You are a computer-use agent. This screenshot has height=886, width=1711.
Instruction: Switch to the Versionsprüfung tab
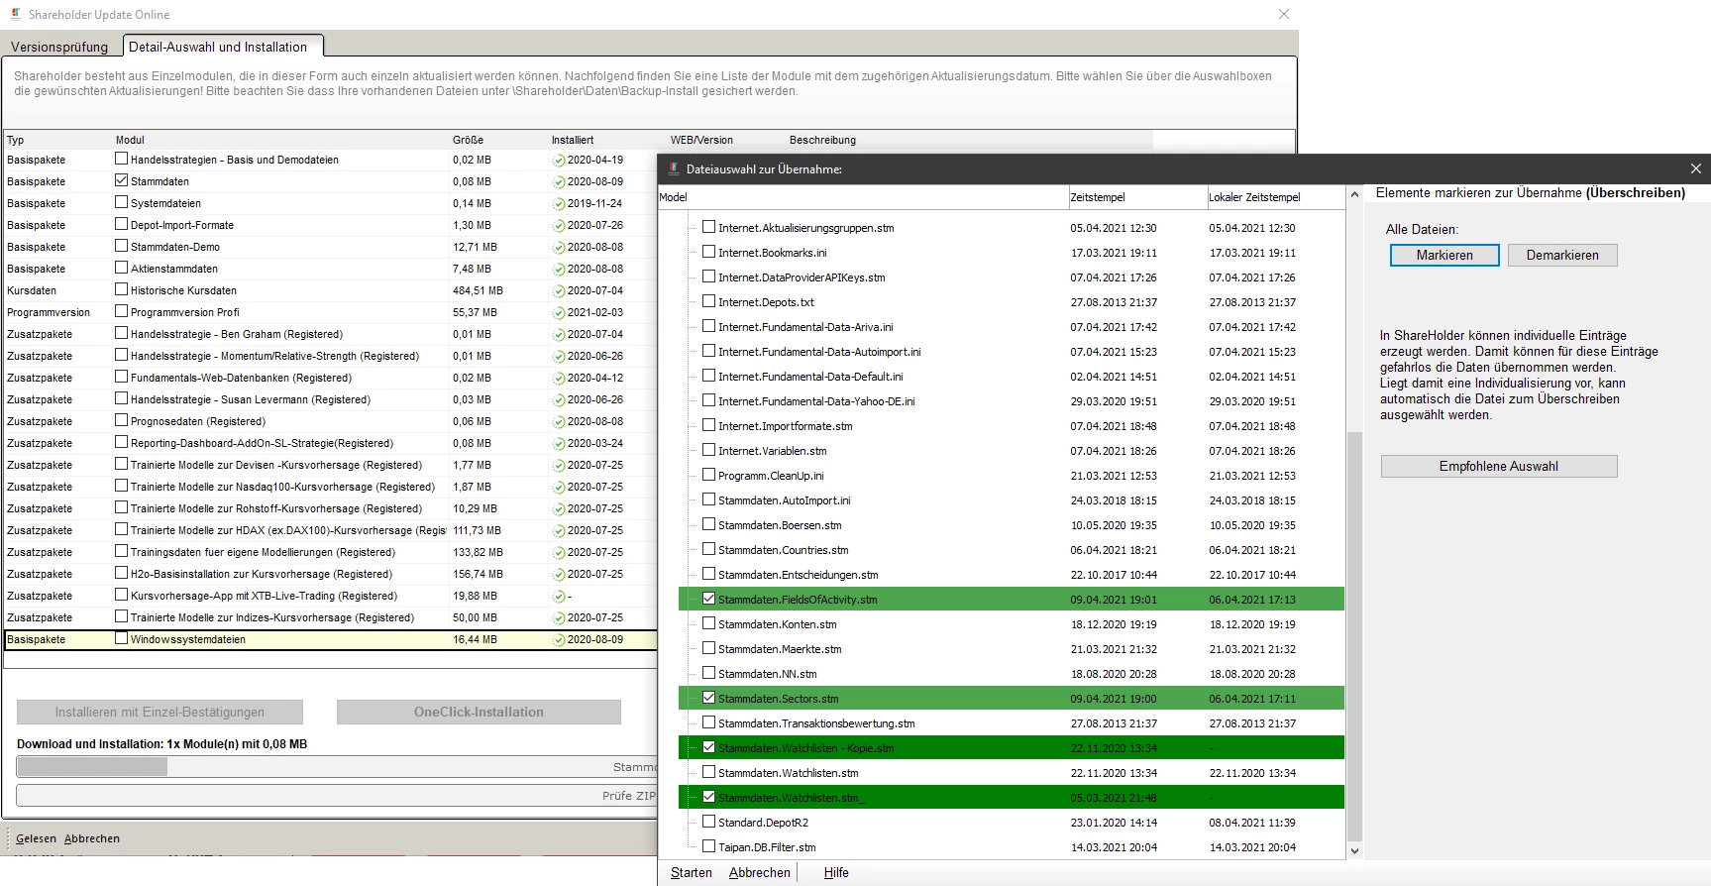[59, 47]
